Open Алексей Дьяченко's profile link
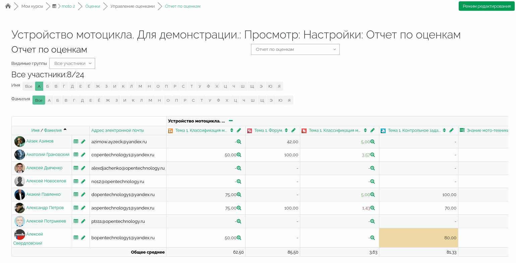 point(44,168)
